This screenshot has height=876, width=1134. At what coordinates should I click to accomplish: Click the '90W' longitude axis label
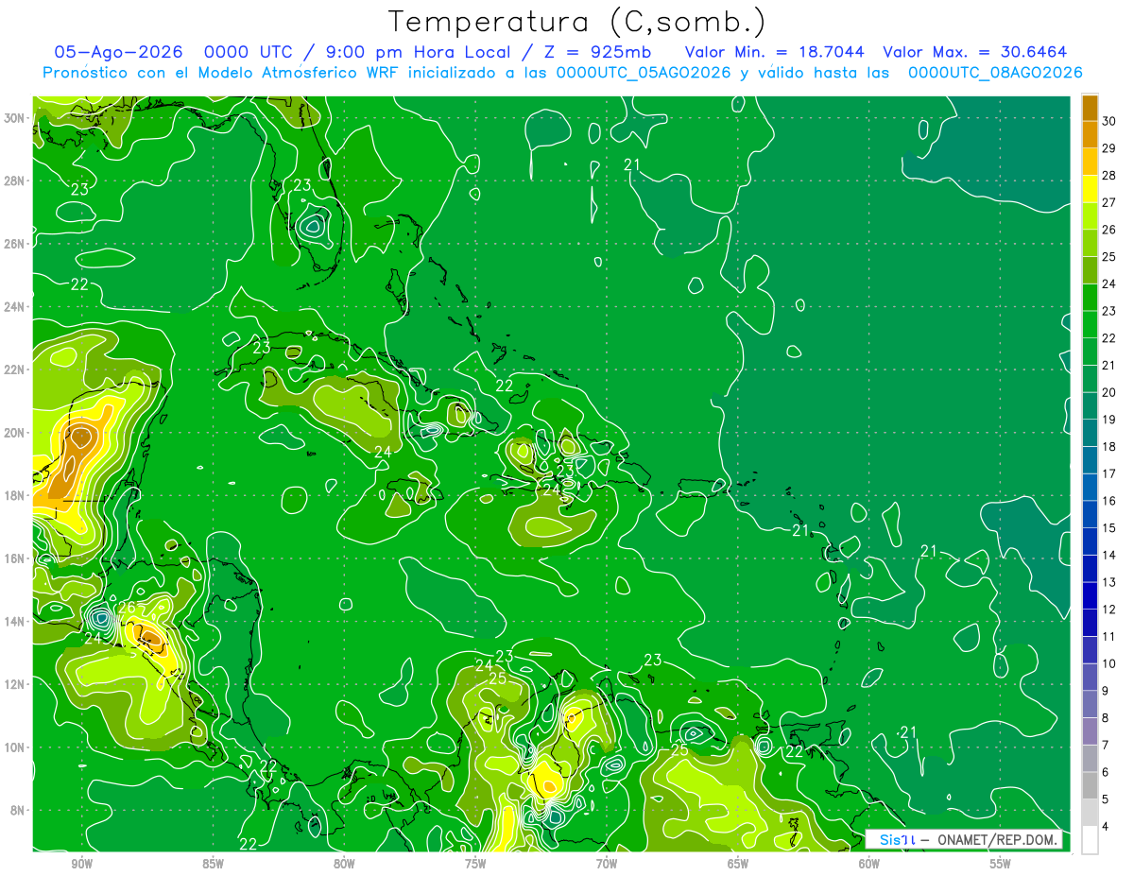(81, 864)
